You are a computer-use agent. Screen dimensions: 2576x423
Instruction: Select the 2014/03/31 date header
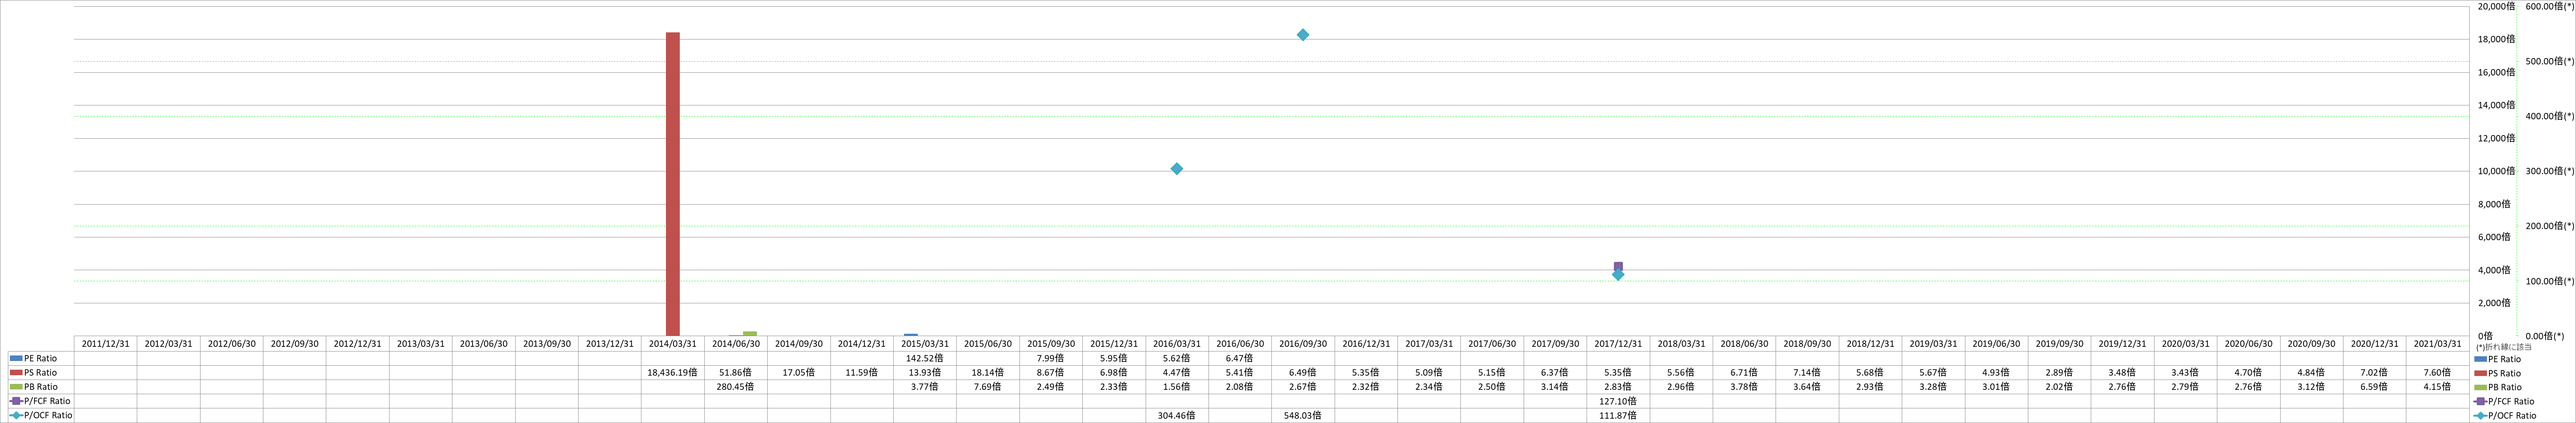(673, 343)
